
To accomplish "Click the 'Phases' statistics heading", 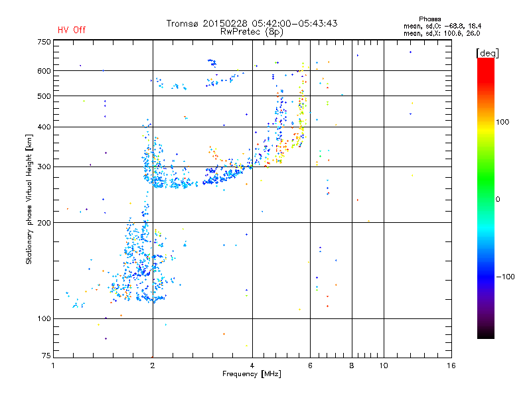I will (x=429, y=19).
